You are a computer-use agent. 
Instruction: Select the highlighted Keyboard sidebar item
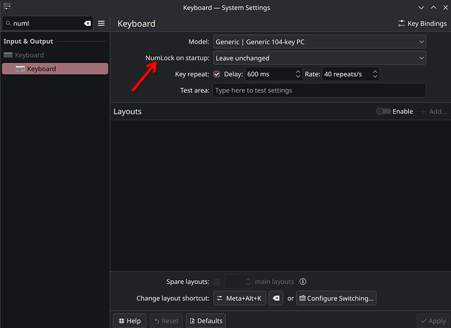(x=55, y=69)
